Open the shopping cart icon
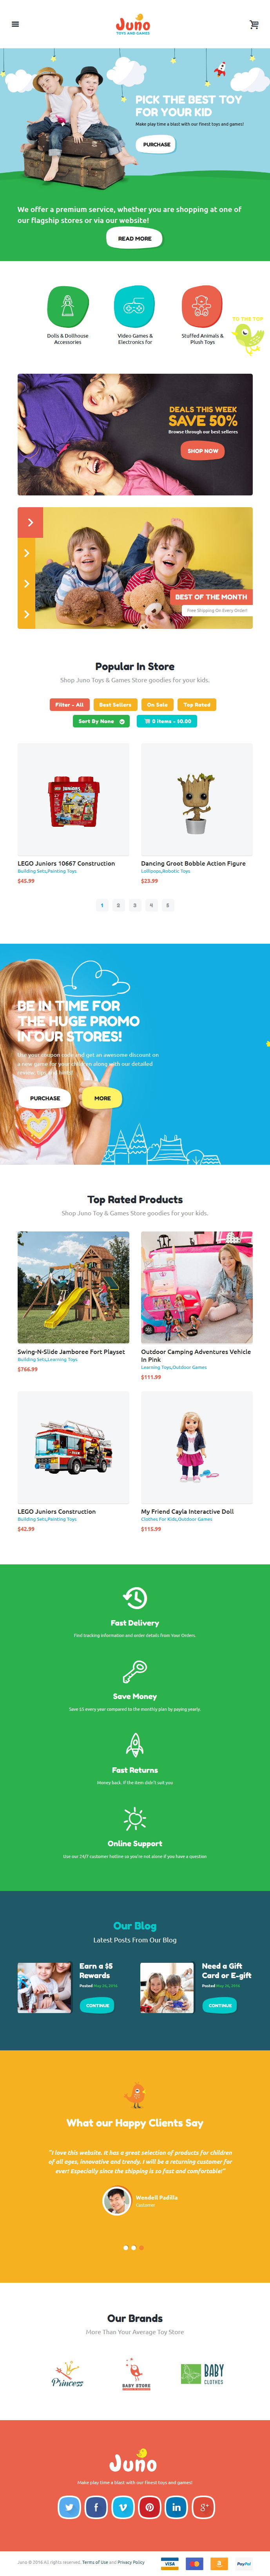The image size is (270, 2576). 254,24
